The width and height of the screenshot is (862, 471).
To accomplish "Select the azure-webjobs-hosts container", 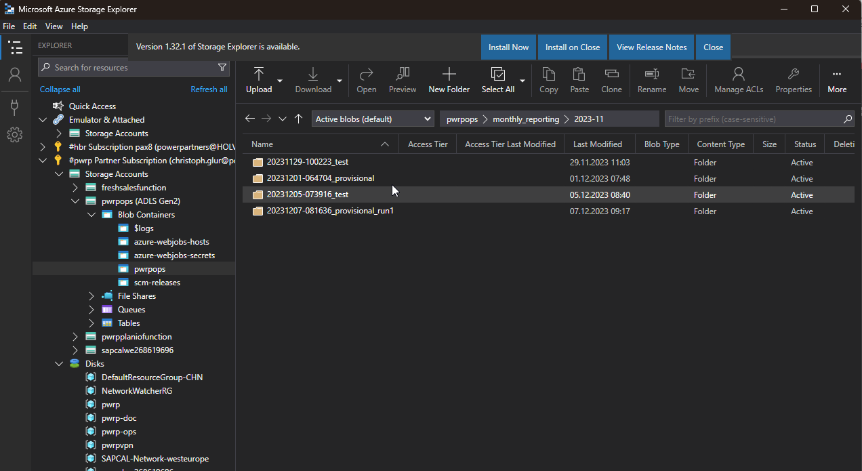I will pyautogui.click(x=171, y=242).
